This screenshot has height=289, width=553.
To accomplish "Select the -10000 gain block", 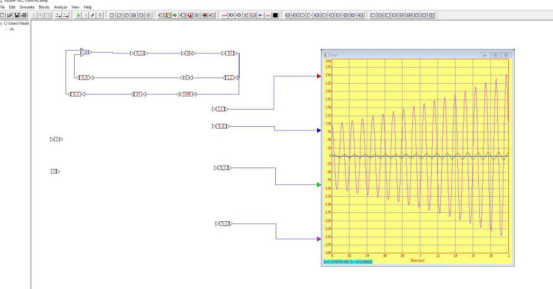I will point(186,94).
